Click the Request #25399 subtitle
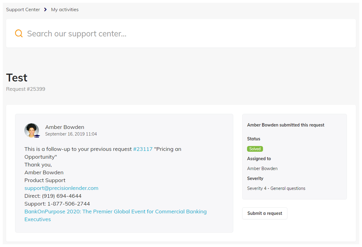 click(26, 89)
